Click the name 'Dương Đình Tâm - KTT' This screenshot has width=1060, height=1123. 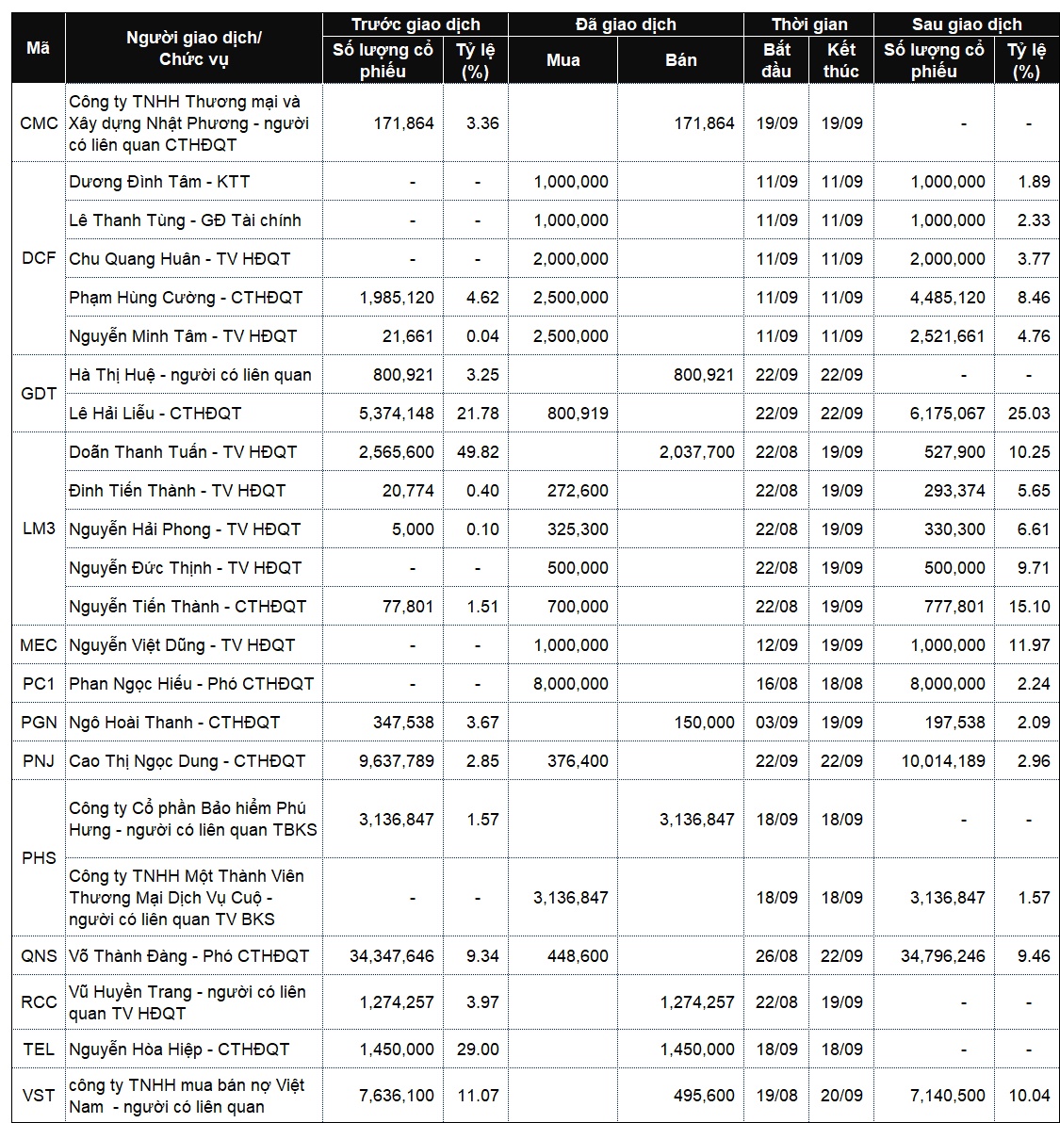[x=159, y=182]
